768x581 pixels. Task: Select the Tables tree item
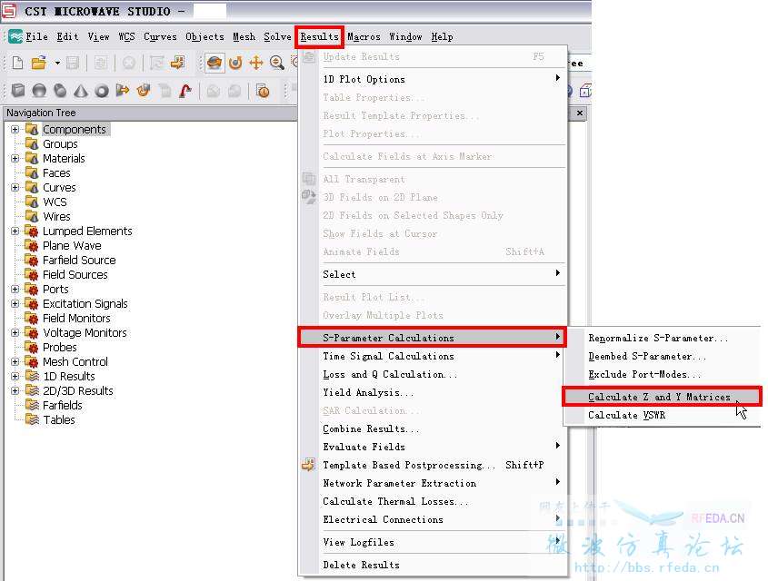(x=59, y=420)
